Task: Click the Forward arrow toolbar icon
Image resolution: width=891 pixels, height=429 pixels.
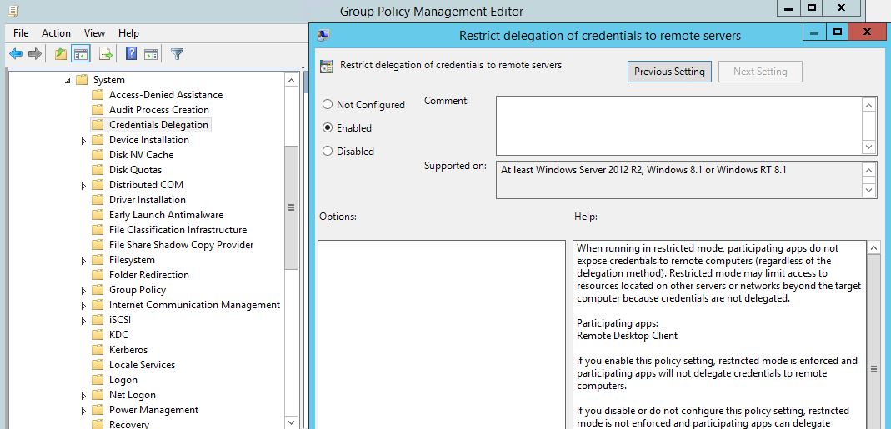Action: click(x=35, y=54)
